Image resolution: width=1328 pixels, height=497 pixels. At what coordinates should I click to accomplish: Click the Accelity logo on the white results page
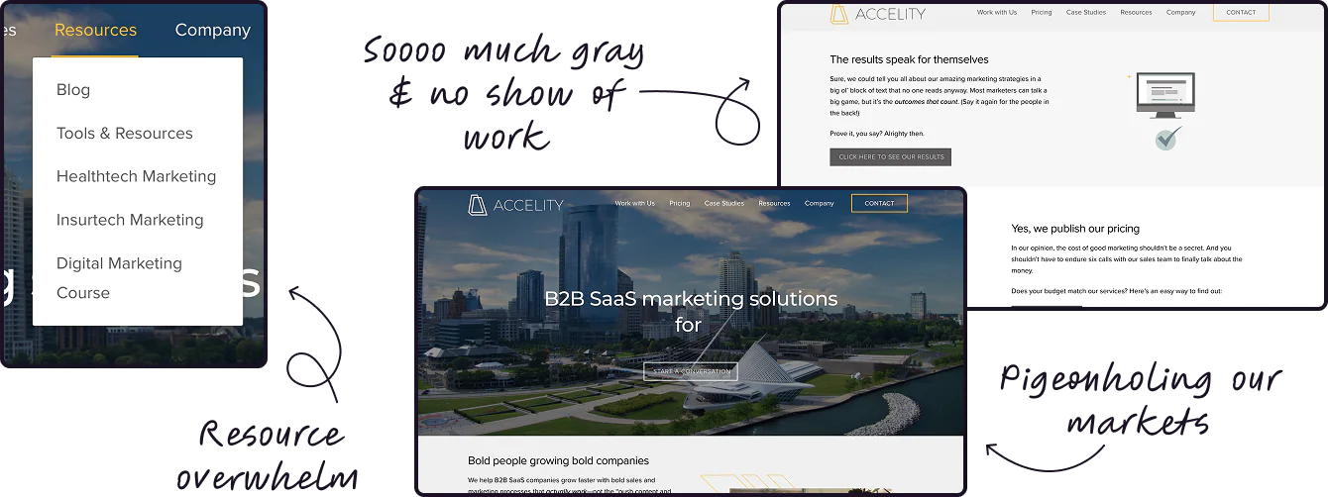pos(877,14)
